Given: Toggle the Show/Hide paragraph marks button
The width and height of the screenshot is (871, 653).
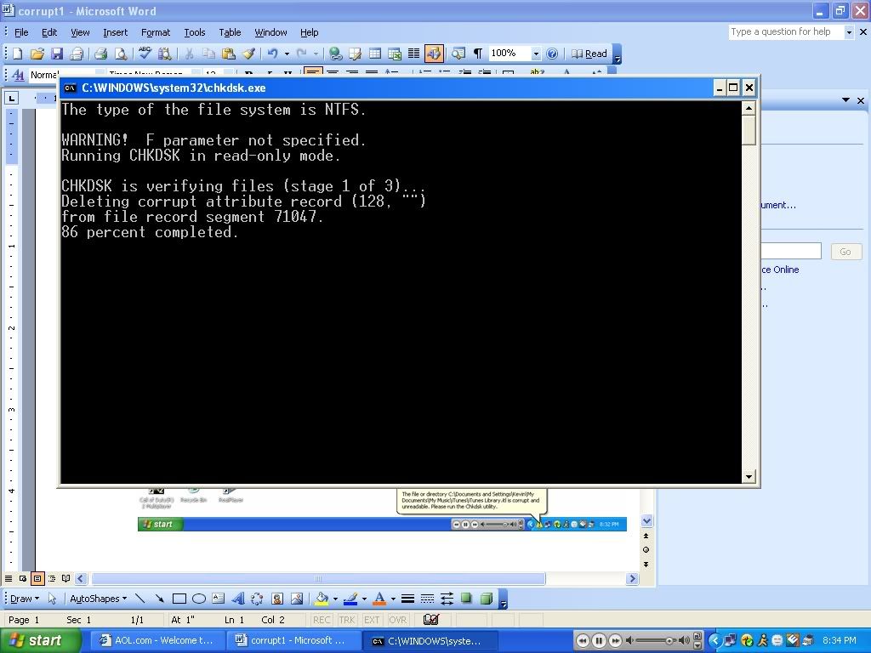Looking at the screenshot, I should point(478,54).
